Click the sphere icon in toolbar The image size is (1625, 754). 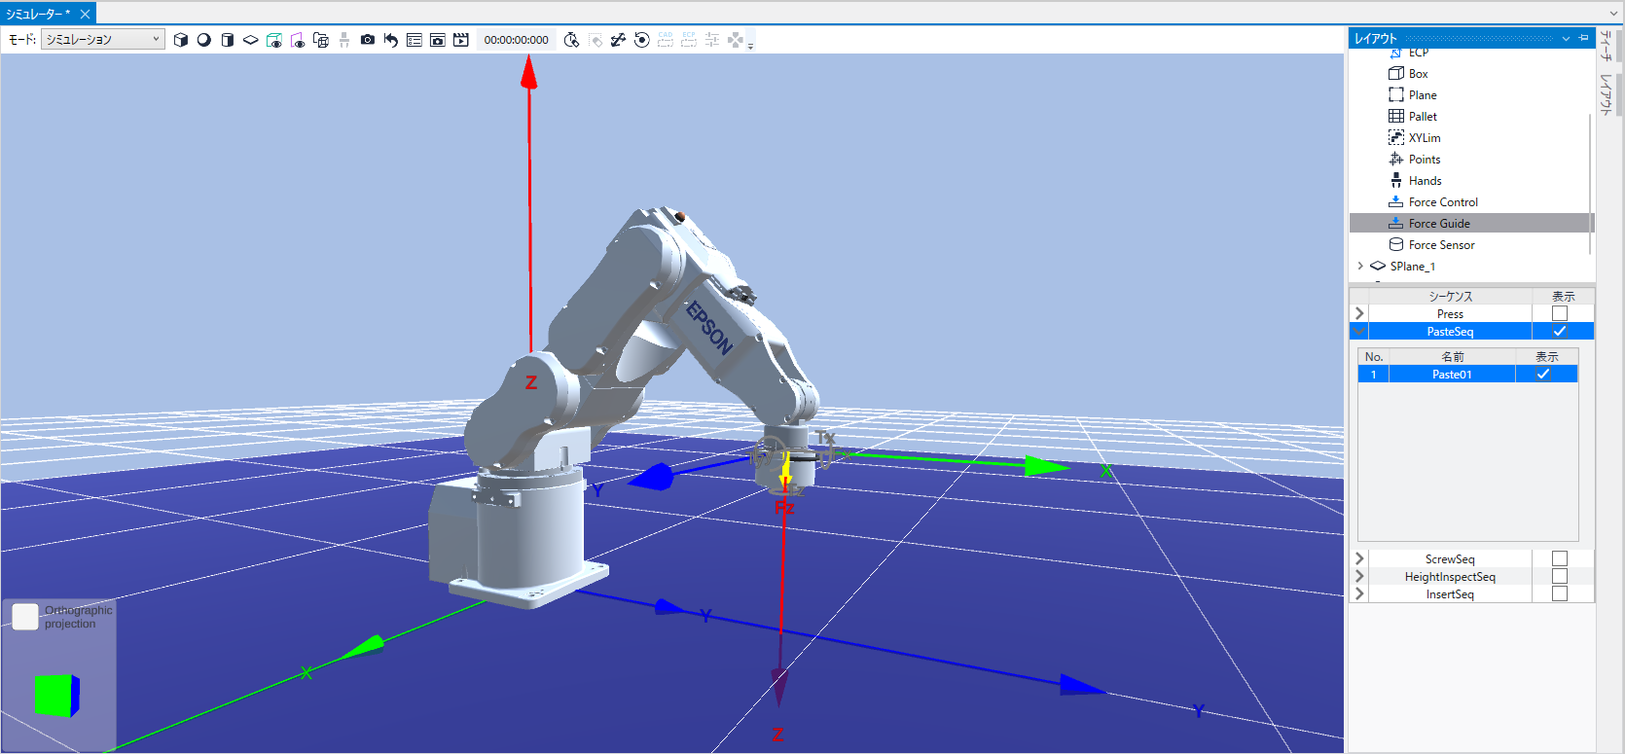(x=204, y=40)
